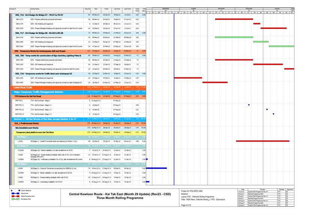Image resolution: width=312 pixels, height=220 pixels.
Task: Select the October month header in timescale
Action: point(193,8)
